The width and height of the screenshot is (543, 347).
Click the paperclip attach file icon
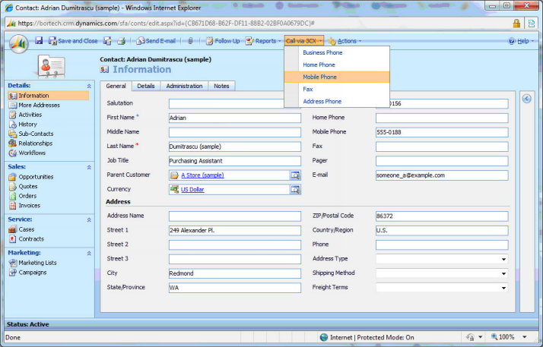click(190, 41)
